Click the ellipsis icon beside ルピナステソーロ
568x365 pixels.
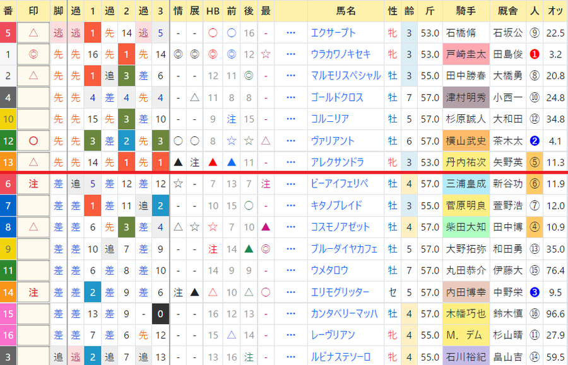click(x=291, y=357)
